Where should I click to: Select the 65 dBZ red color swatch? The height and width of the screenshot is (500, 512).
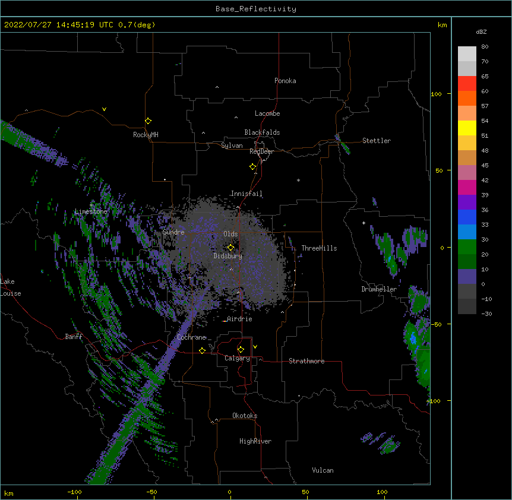pos(467,83)
